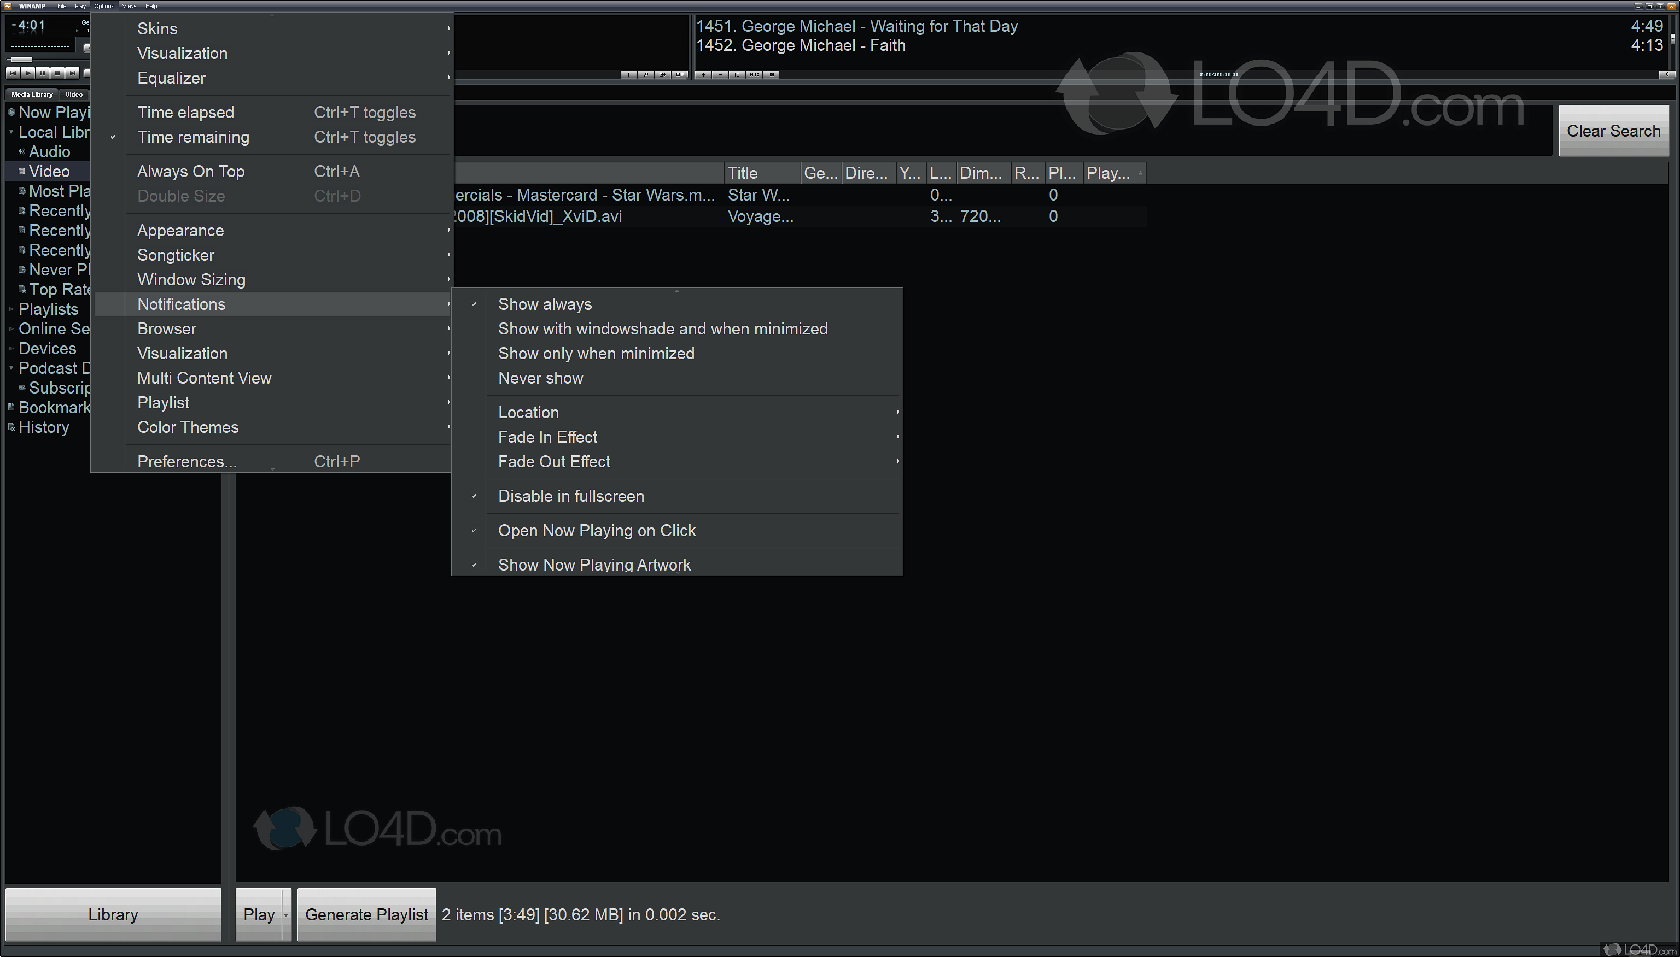
Task: Click the Play button in player controls
Action: 27,73
